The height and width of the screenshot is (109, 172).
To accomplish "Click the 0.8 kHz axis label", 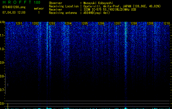I will pos(2,76).
